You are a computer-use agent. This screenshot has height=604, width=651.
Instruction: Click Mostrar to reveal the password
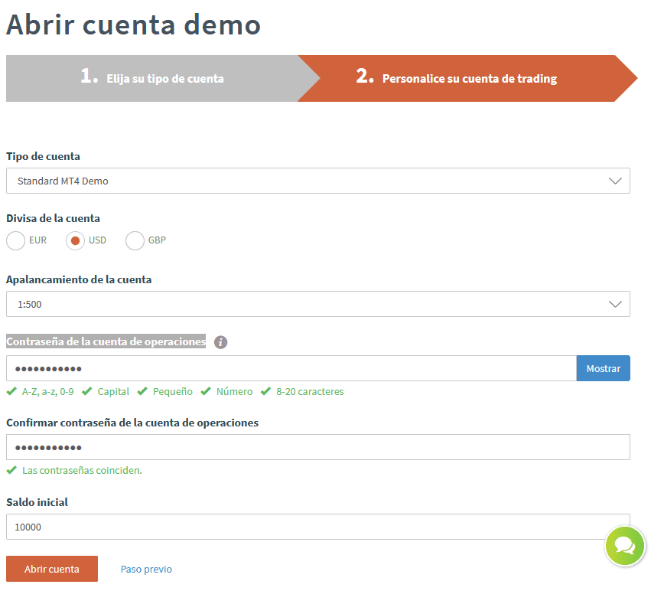[603, 368]
